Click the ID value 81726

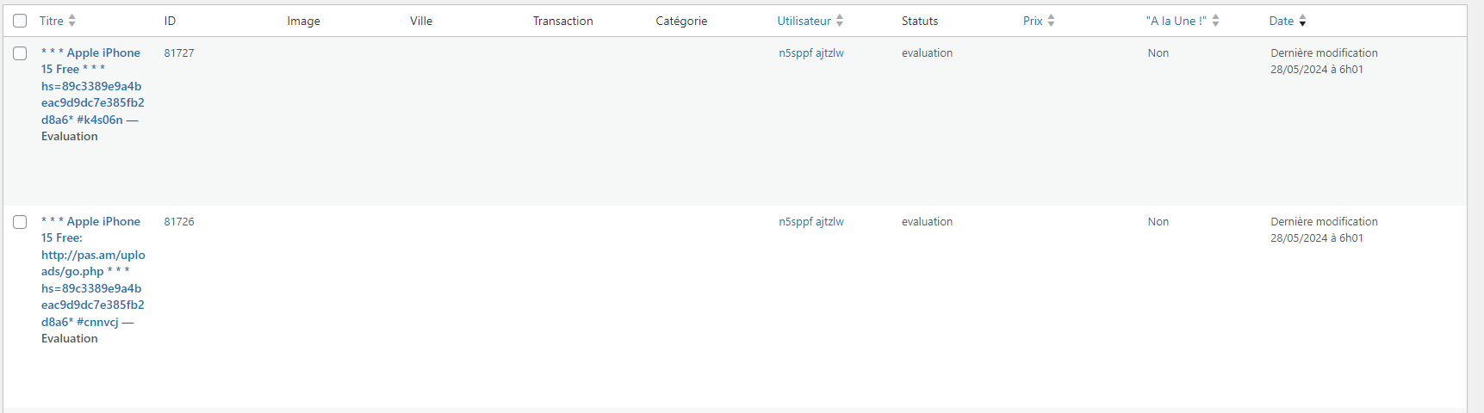point(179,222)
